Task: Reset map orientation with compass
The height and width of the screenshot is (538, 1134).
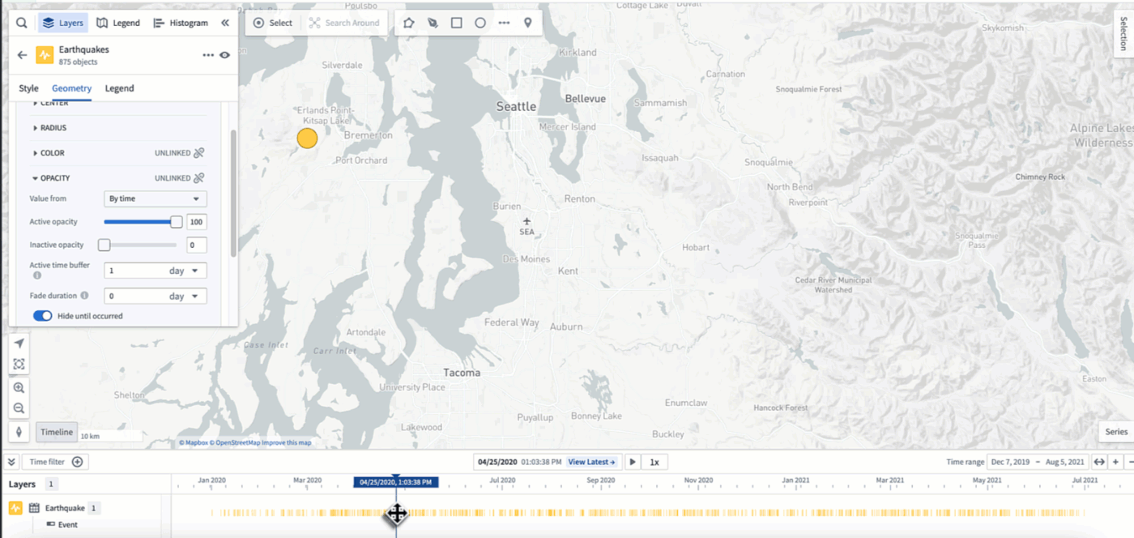Action: tap(19, 432)
